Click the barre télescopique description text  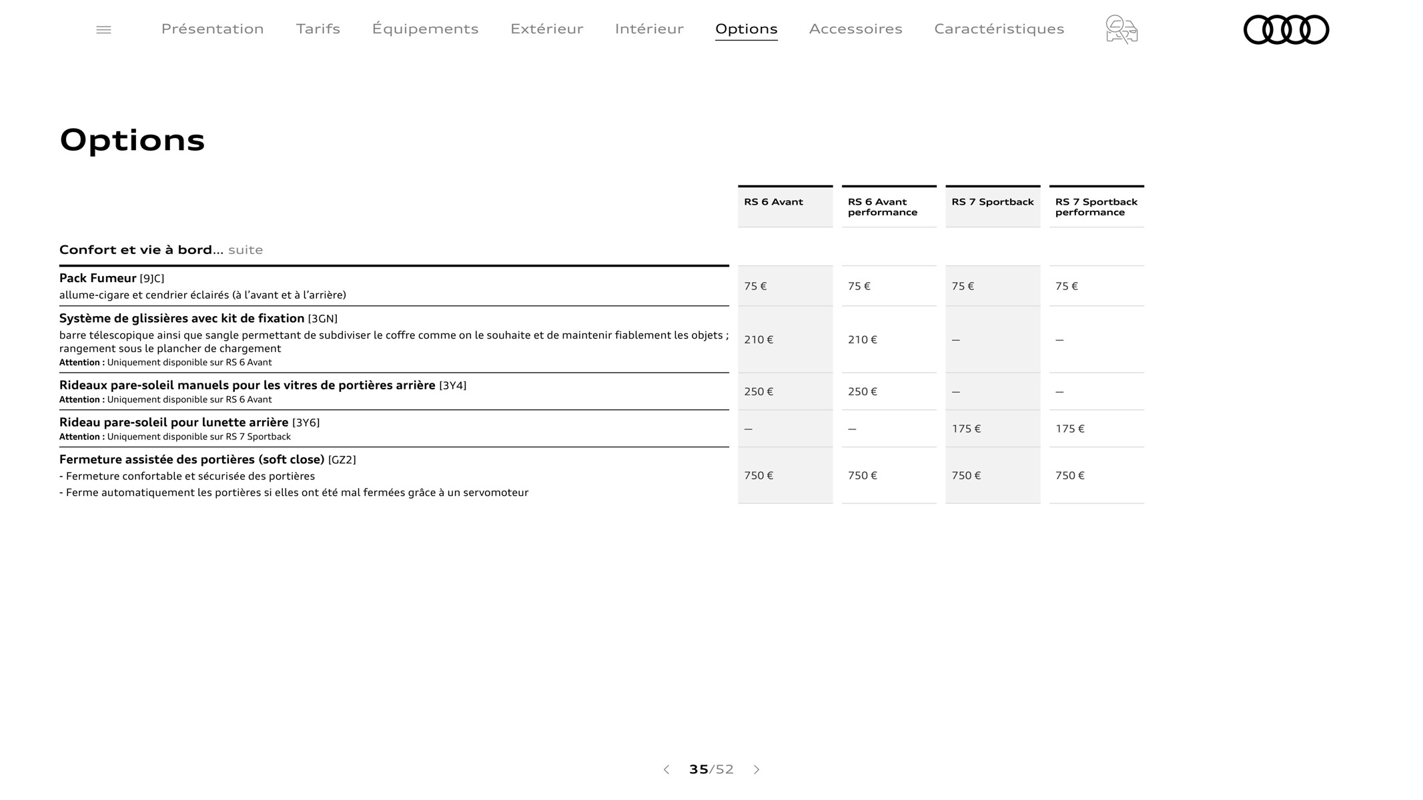(394, 341)
